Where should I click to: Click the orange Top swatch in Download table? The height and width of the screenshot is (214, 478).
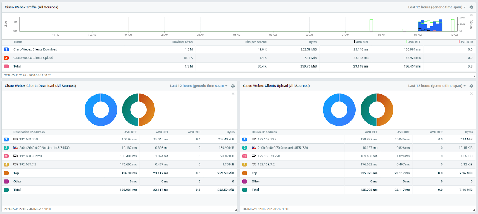6,173
